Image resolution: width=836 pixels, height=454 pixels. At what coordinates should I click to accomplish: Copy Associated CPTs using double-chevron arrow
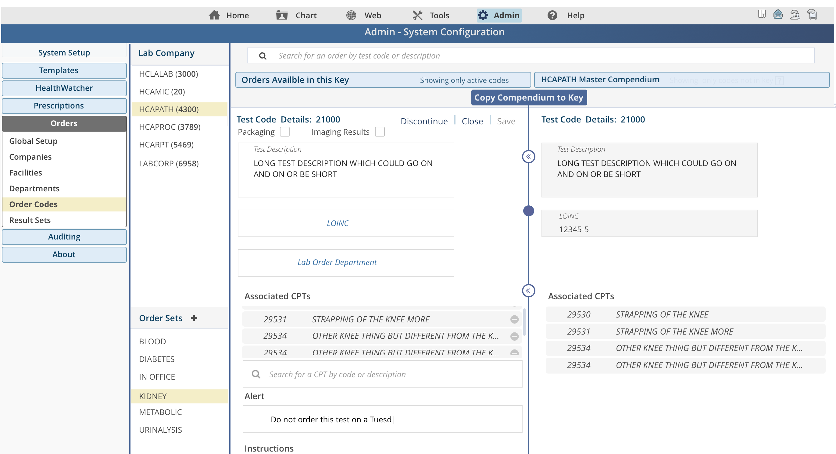point(528,291)
